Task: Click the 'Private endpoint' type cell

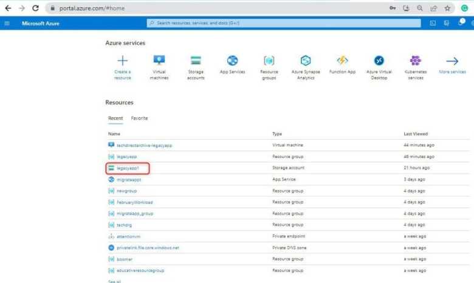Action: coord(289,236)
